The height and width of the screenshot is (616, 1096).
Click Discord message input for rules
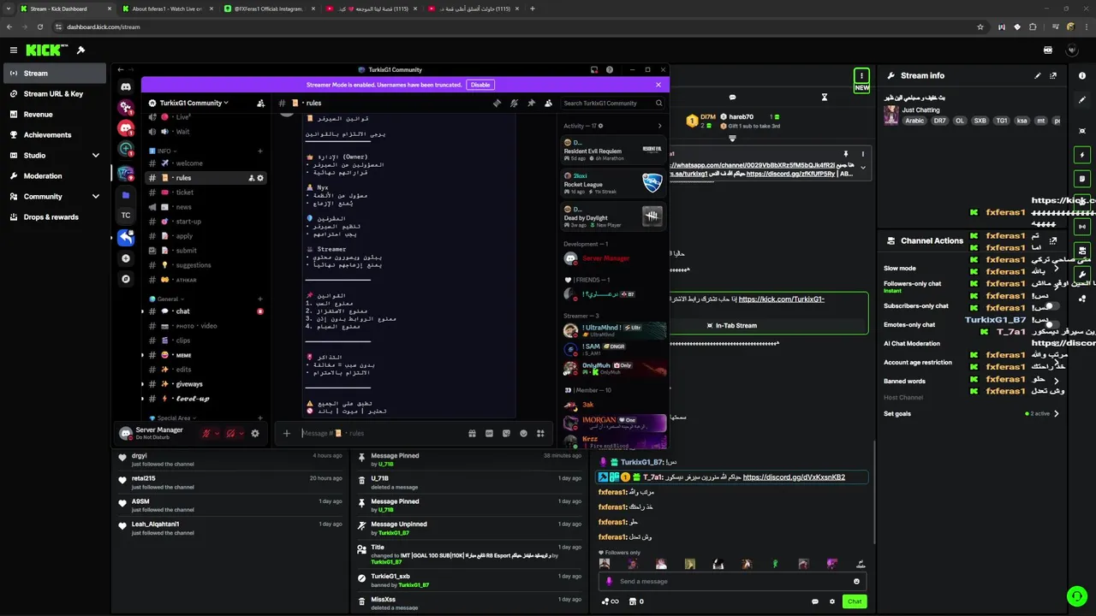(381, 434)
